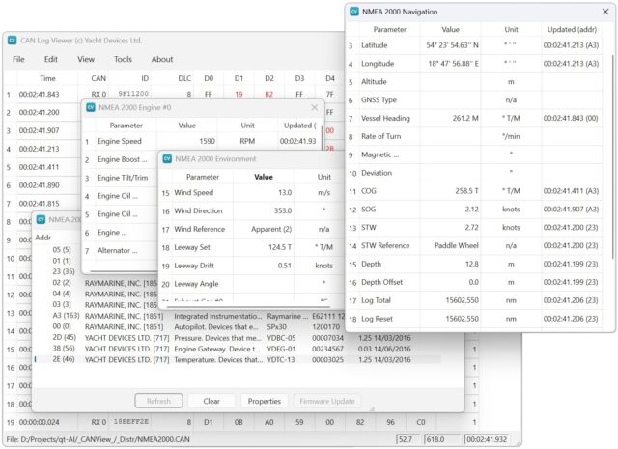The height and width of the screenshot is (449, 618).
Task: Open the View menu
Action: [x=86, y=59]
